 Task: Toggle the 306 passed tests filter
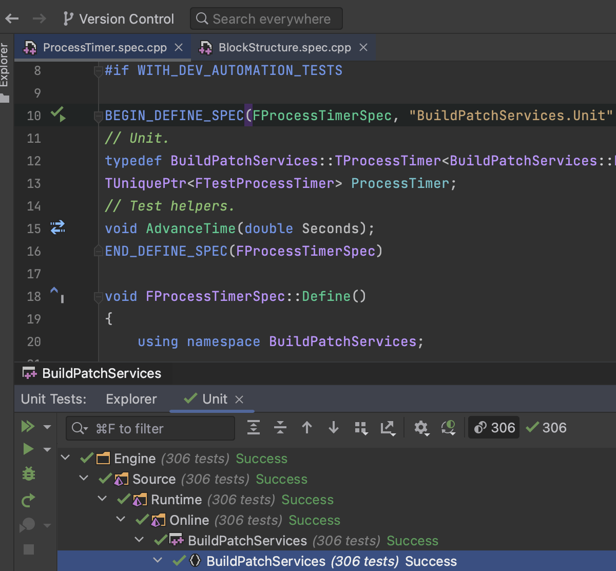pyautogui.click(x=546, y=428)
